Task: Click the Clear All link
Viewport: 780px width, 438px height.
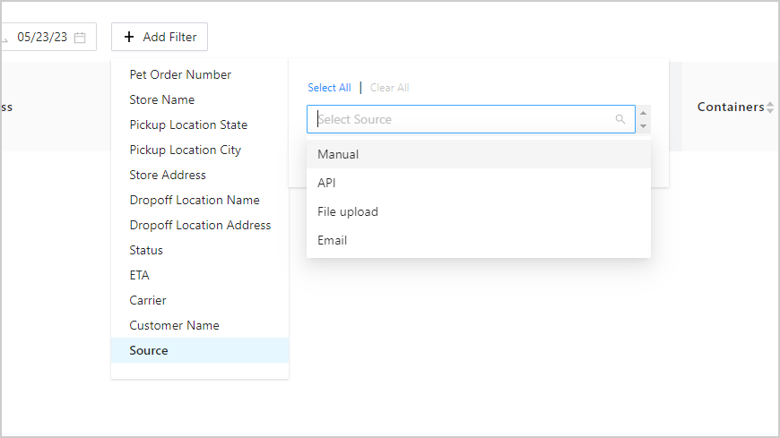Action: (389, 88)
